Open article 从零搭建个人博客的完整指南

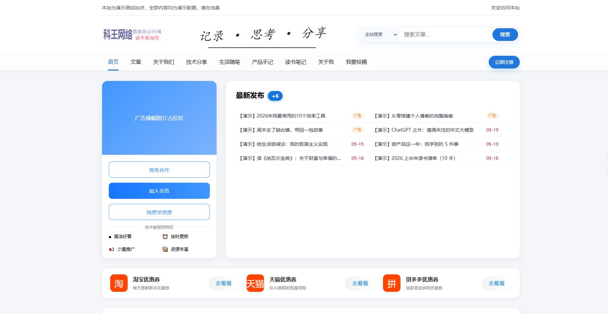[x=413, y=116]
